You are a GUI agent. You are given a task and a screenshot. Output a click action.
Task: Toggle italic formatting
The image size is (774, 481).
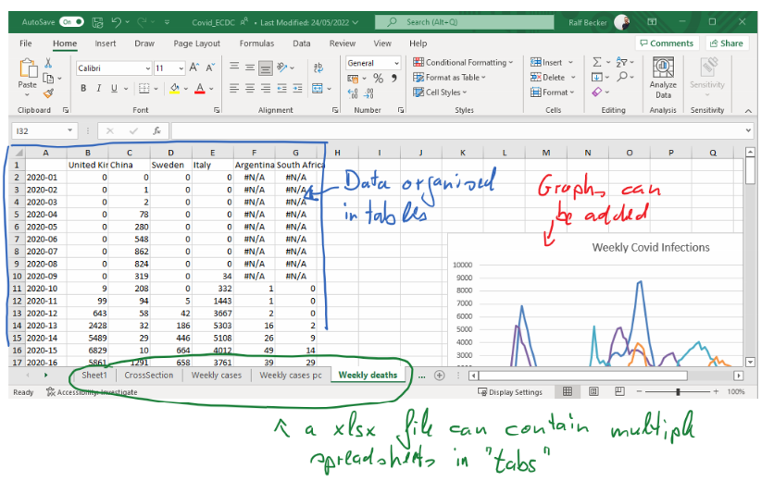[x=98, y=89]
